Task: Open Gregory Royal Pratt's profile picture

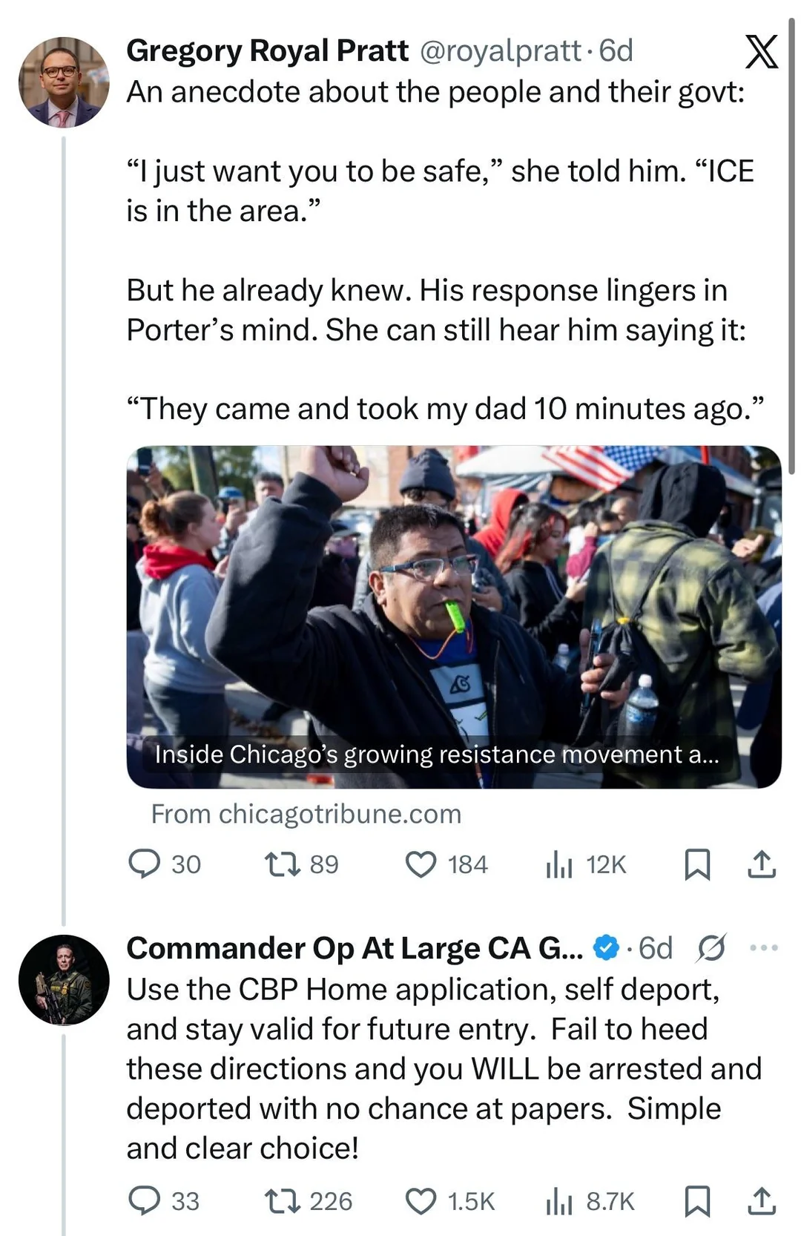Action: click(64, 82)
